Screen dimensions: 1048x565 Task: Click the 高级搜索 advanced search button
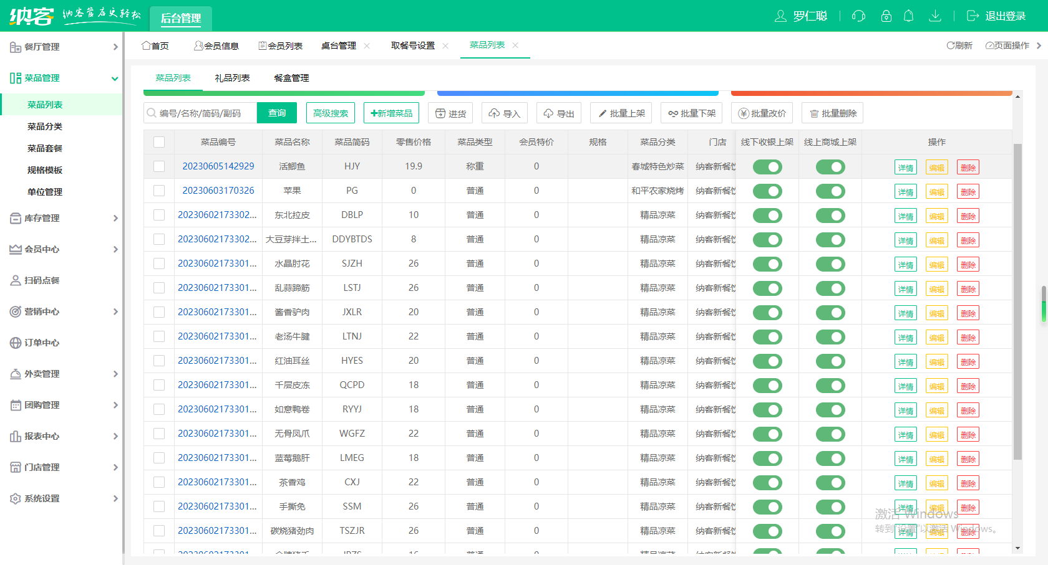[x=330, y=113]
